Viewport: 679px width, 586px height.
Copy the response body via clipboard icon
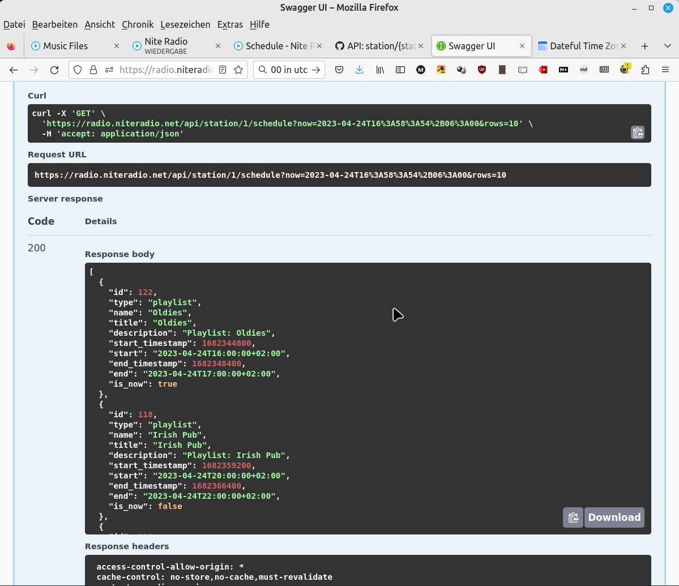tap(573, 517)
